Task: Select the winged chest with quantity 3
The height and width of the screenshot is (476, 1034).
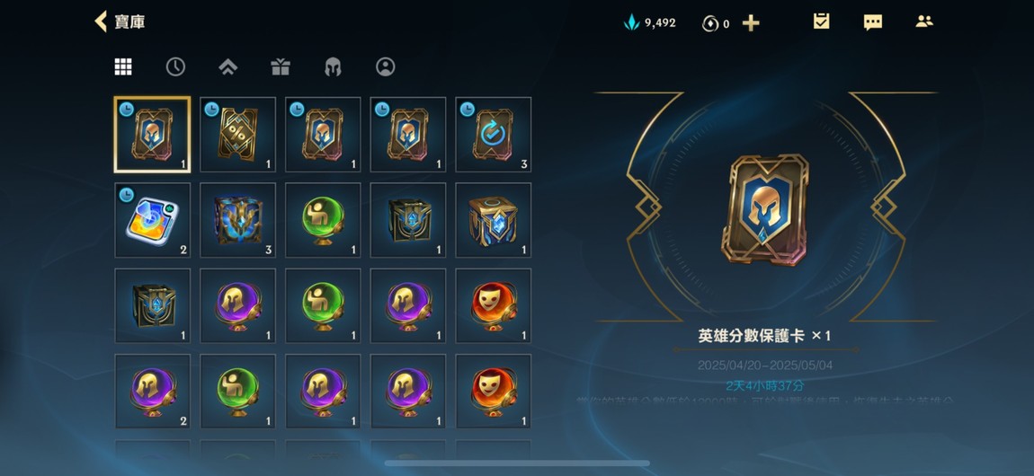Action: tap(238, 220)
